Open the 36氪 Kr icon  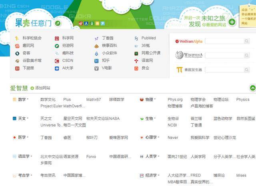[x=136, y=46]
